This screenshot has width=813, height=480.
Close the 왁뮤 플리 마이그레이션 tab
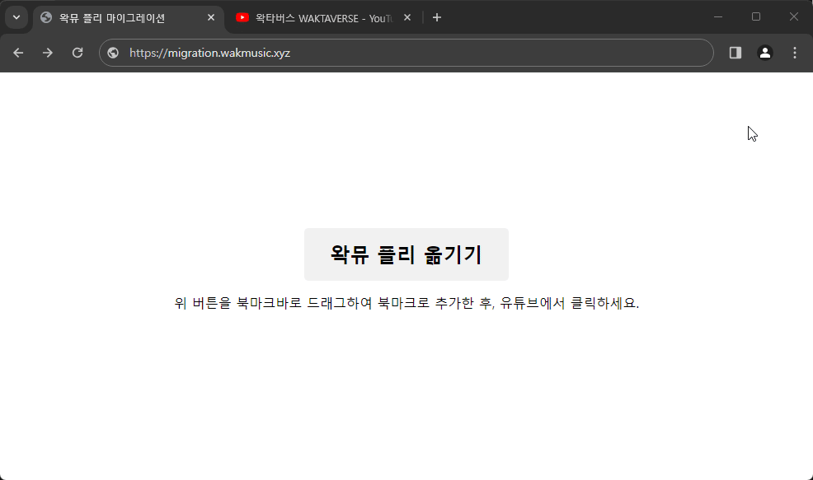(x=211, y=17)
